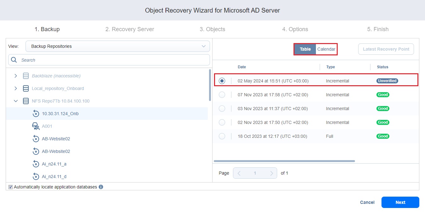Screen dimensions: 425x213
Task: Cancel the Object Recovery Wizard
Action: (367, 202)
